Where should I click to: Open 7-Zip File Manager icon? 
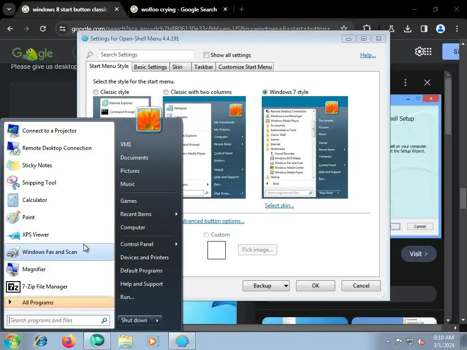tap(13, 287)
